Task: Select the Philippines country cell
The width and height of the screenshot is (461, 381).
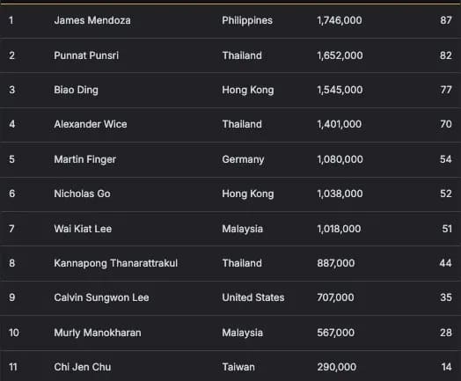Action: 247,20
